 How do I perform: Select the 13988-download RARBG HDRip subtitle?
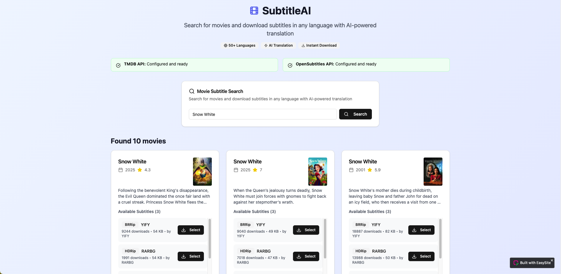(x=421, y=256)
